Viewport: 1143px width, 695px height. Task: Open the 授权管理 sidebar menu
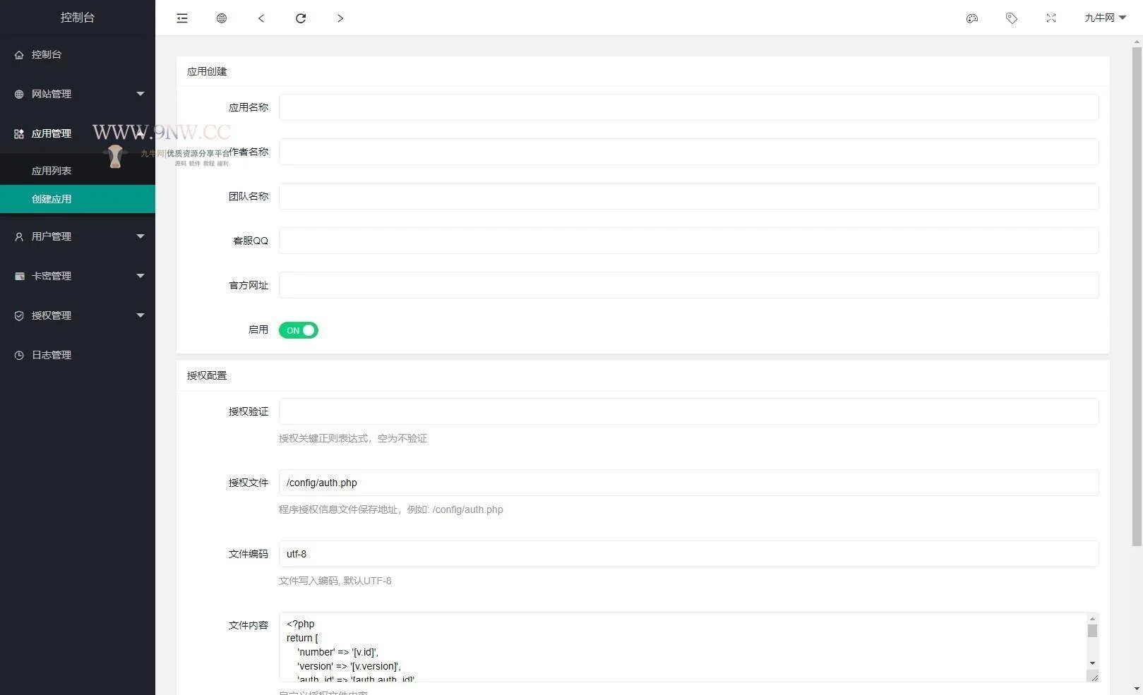[78, 315]
